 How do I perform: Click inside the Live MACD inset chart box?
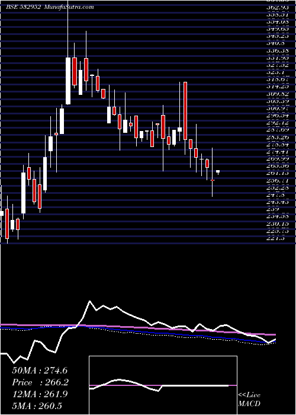coord(163,385)
